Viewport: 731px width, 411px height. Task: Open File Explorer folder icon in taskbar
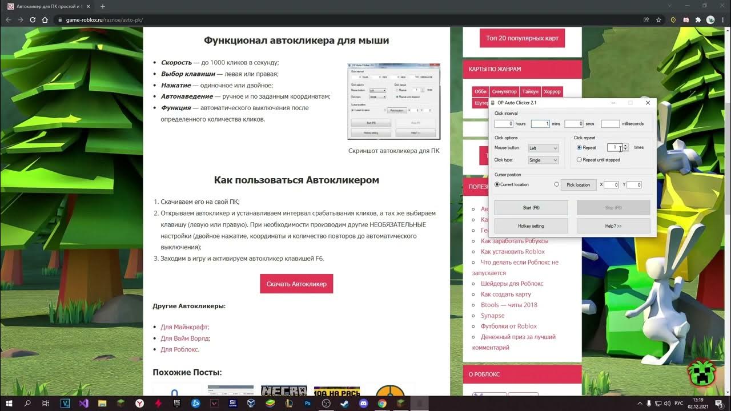[x=102, y=403]
